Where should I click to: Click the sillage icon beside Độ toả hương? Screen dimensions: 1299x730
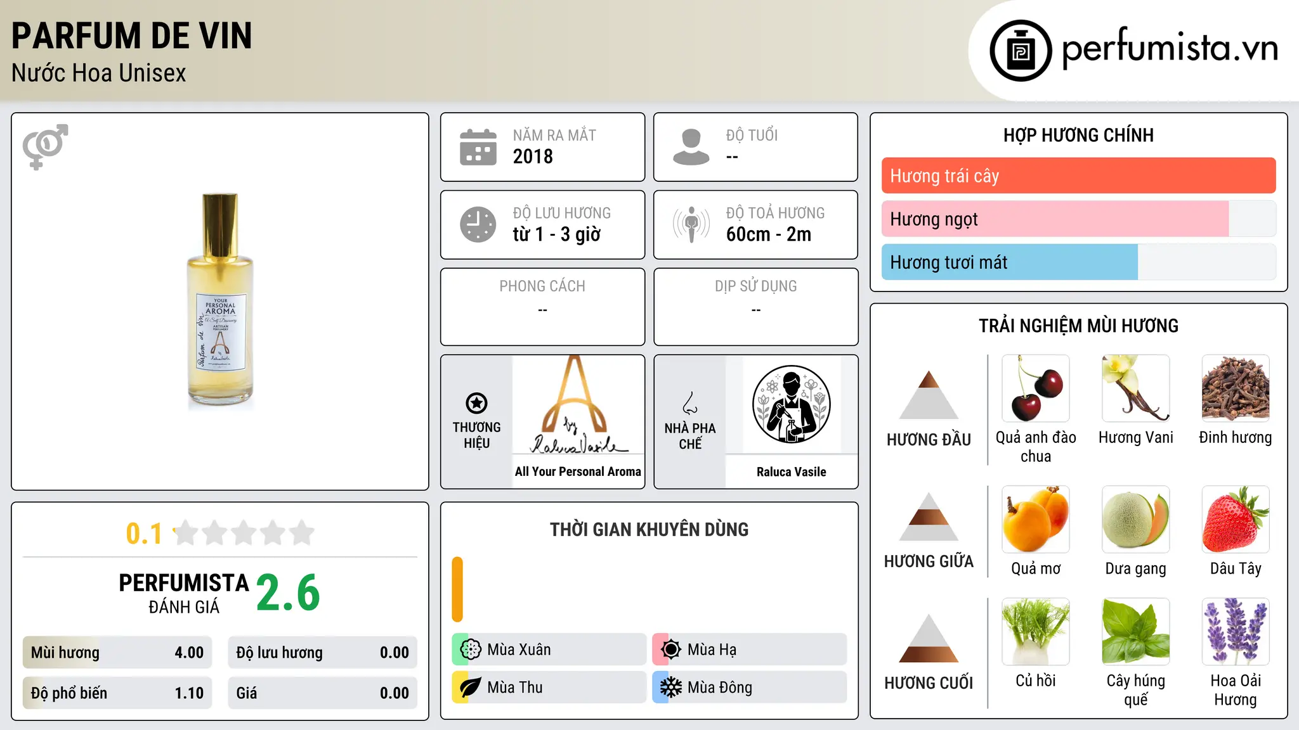pos(691,224)
